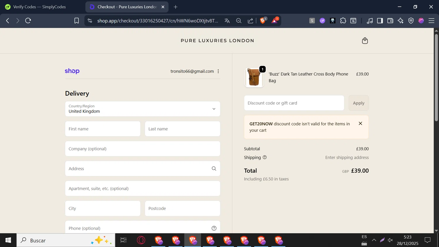Open the Windows Start menu
This screenshot has height=247, width=439.
[8, 240]
